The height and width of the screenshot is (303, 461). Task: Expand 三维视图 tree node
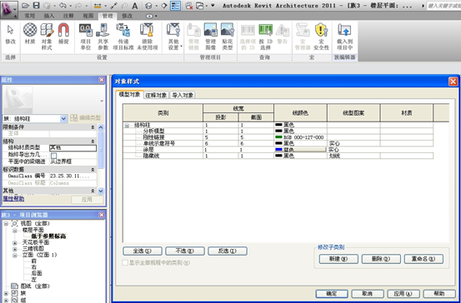(15, 249)
